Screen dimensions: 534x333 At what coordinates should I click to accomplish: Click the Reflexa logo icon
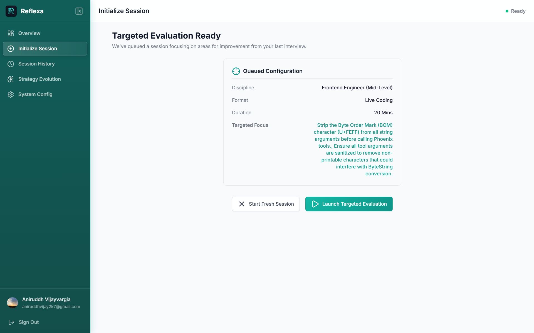click(x=11, y=11)
